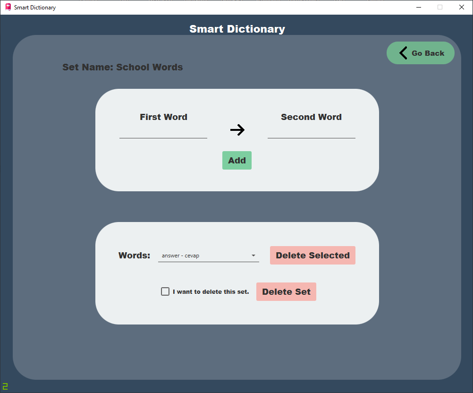Click the 'Second Word' label

(311, 117)
